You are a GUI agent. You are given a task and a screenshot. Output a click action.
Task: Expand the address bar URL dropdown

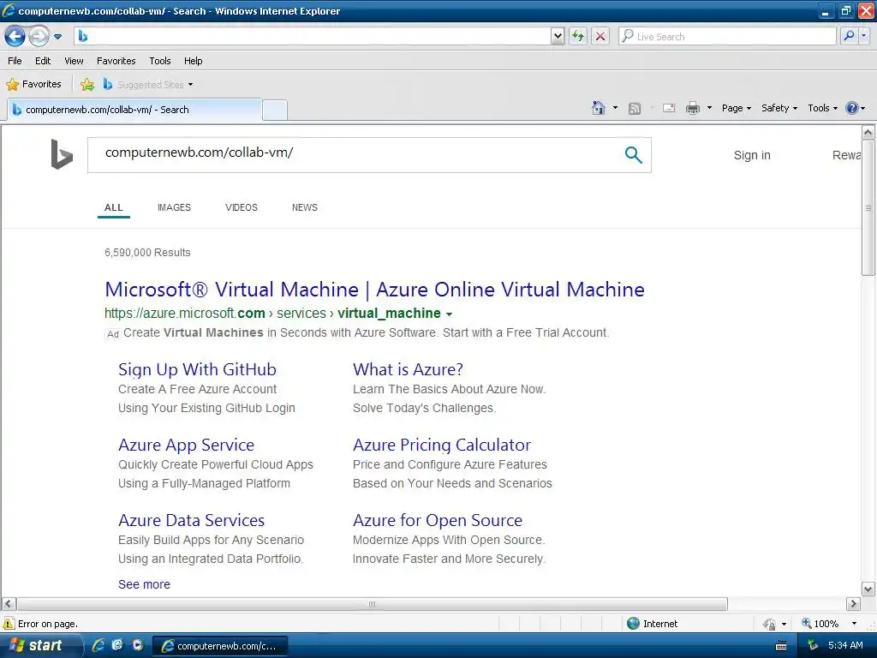tap(557, 36)
